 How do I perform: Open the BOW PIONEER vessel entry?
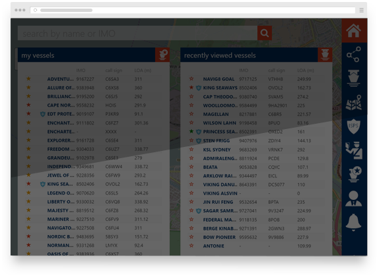tap(219, 237)
